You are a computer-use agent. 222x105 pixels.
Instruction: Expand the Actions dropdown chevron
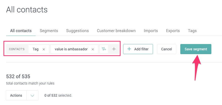coord(32,95)
